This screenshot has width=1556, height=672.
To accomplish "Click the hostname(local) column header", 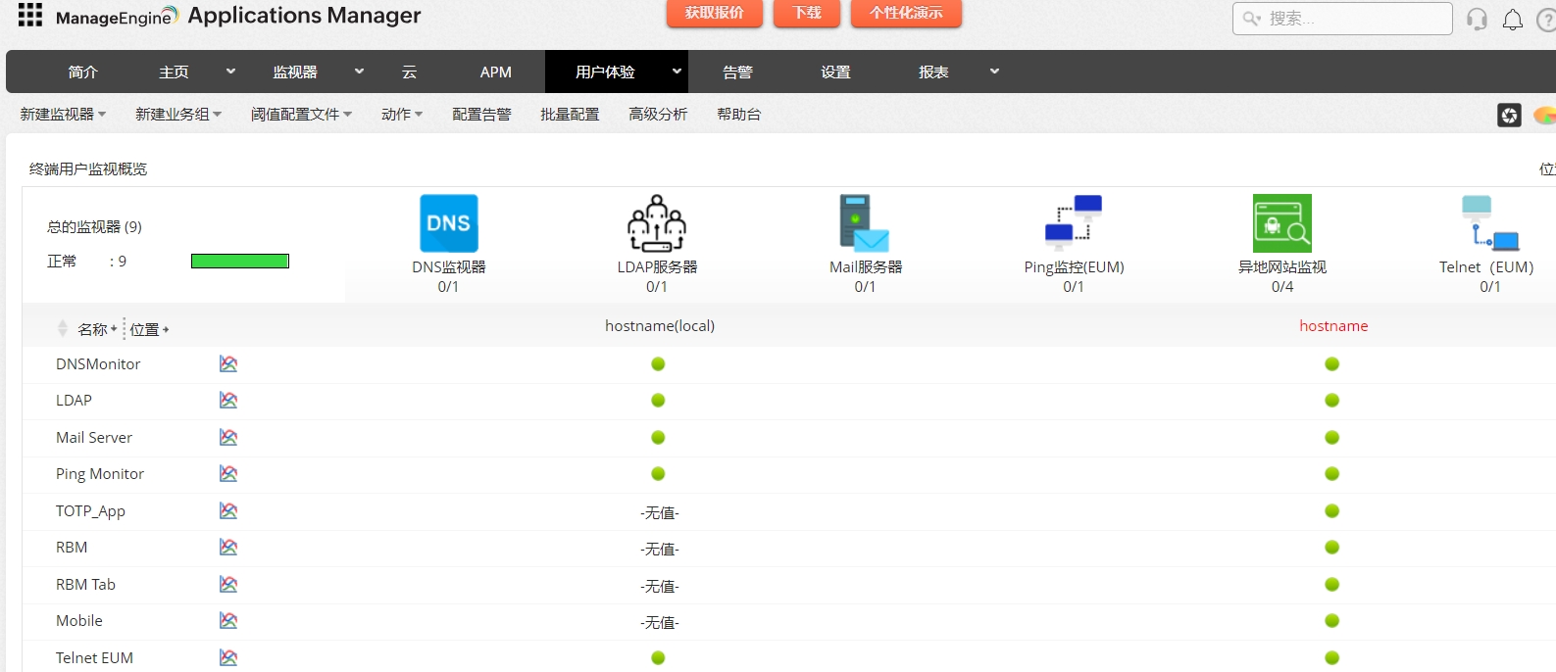I will (x=660, y=326).
